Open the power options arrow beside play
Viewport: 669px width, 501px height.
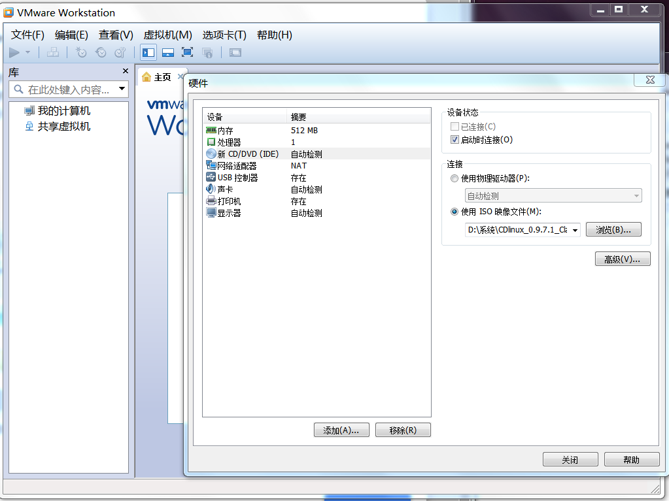point(28,52)
